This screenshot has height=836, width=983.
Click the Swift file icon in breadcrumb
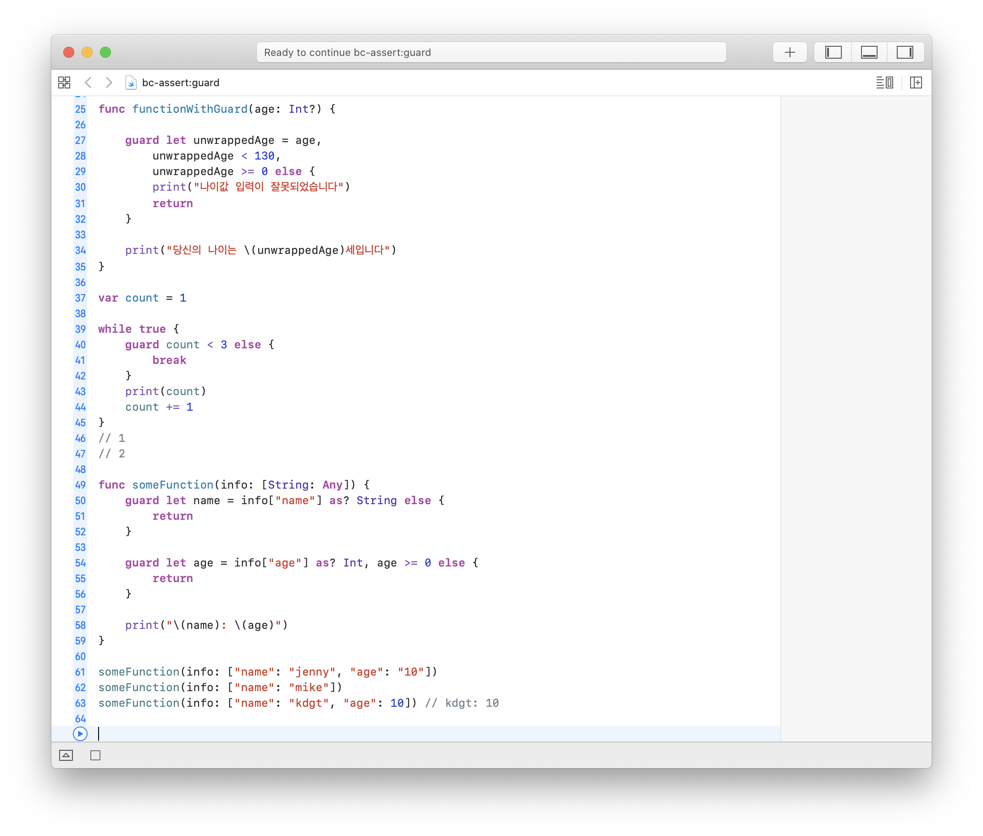[x=130, y=83]
